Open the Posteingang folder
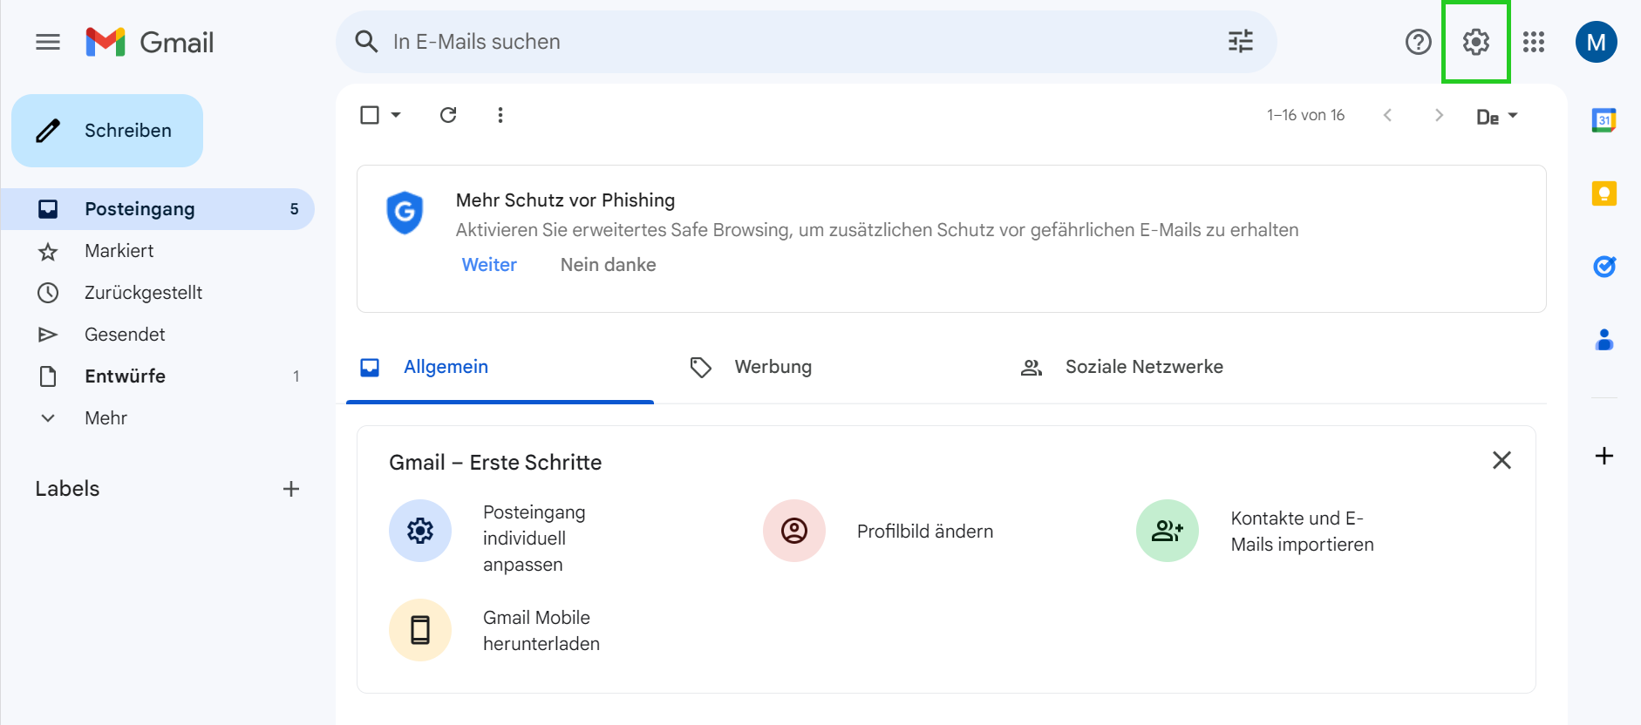 (x=157, y=209)
